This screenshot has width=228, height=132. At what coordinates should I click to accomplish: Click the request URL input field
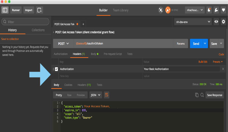(124, 44)
